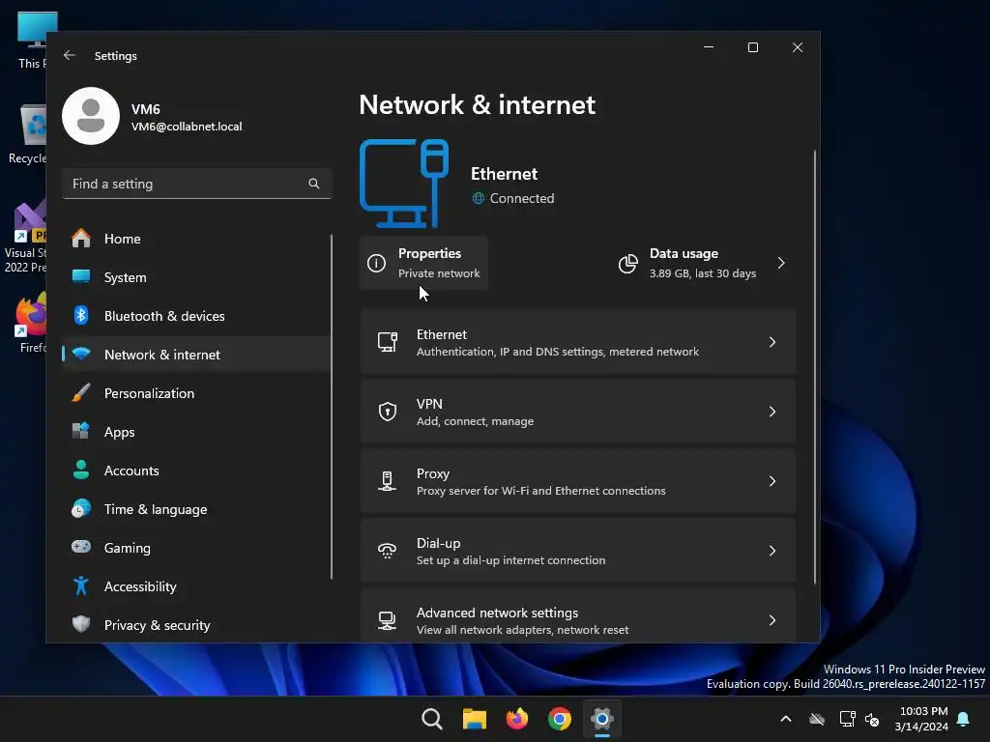990x742 pixels.
Task: Click the muted volume tray icon
Action: point(872,719)
